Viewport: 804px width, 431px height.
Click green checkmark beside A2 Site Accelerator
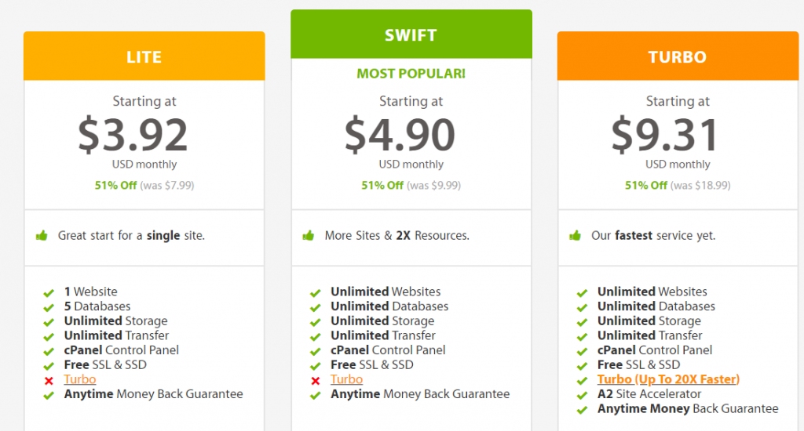582,395
